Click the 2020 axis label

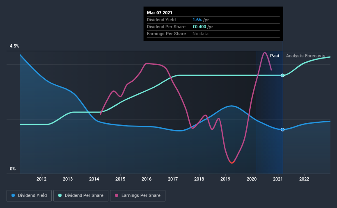[x=252, y=179]
